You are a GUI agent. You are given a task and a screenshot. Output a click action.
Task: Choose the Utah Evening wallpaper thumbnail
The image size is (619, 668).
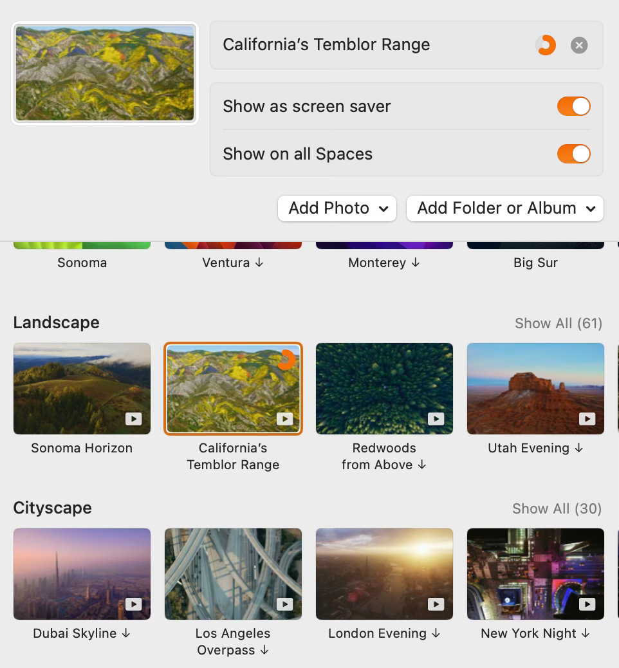(535, 389)
